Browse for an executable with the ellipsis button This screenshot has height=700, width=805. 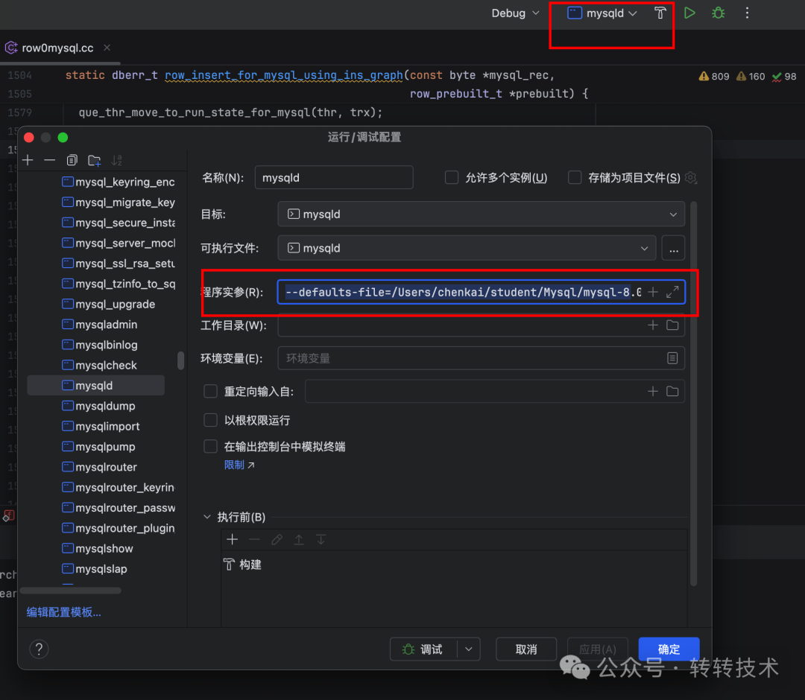pos(674,248)
